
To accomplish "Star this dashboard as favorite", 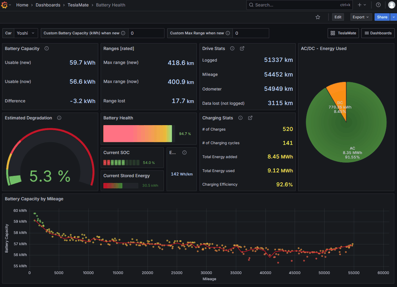I will 318,17.
